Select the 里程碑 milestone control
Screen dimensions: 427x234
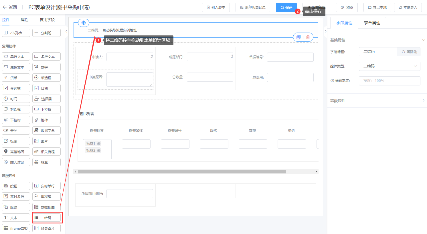46,197
